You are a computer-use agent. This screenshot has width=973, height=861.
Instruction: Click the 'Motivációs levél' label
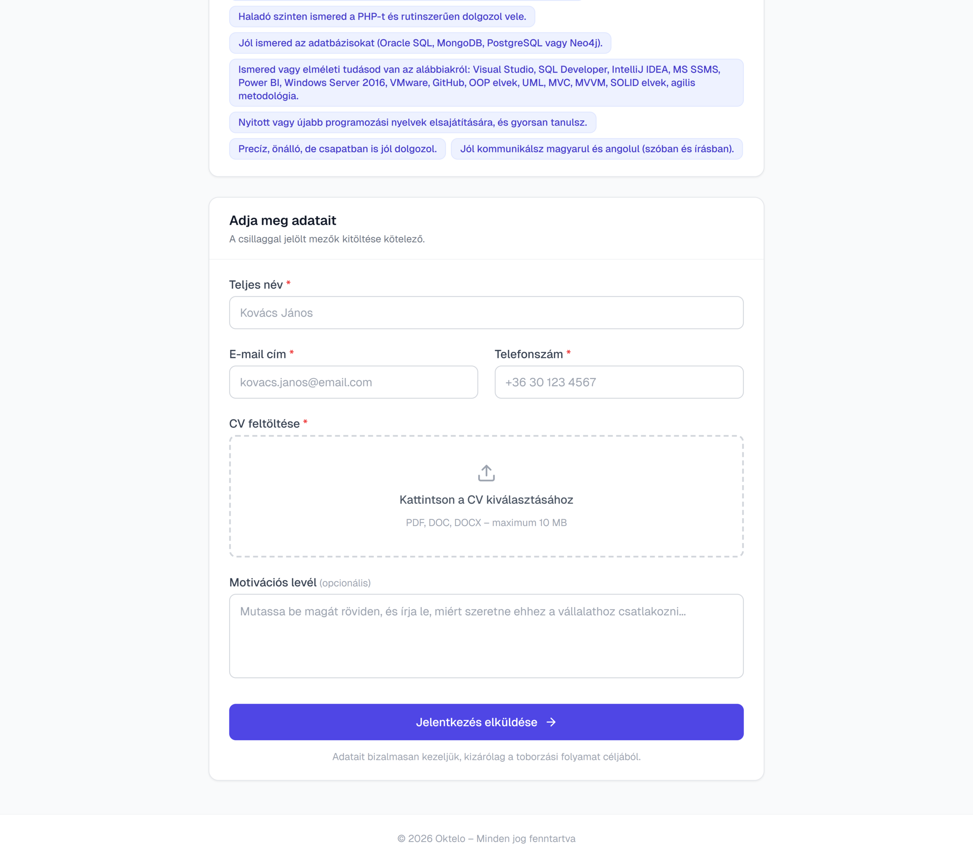[x=273, y=582]
